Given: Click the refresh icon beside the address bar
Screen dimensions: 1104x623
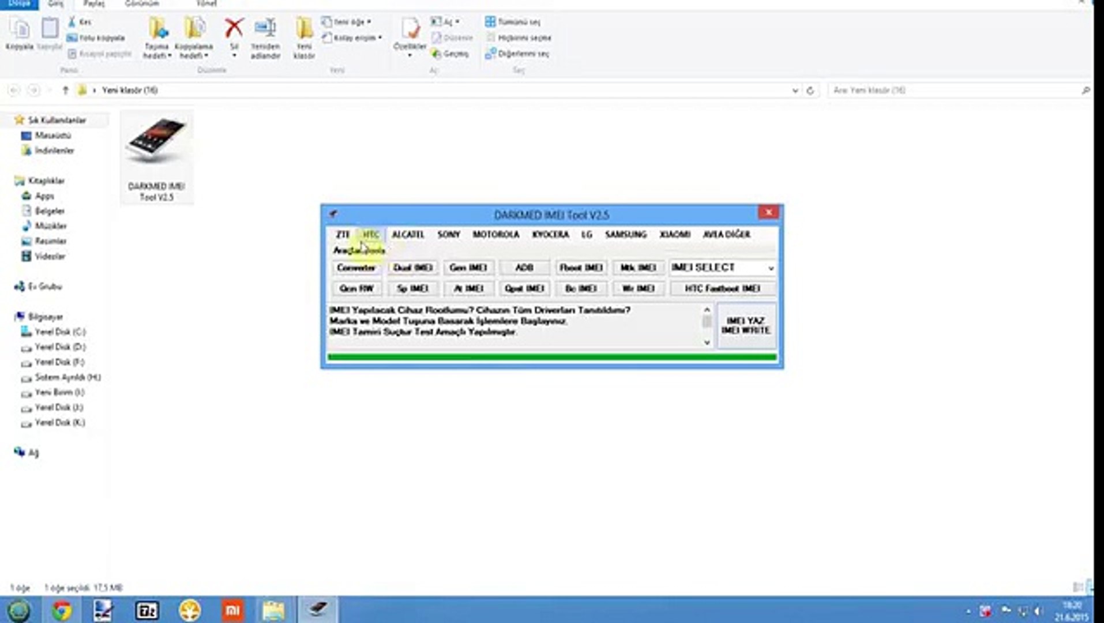Looking at the screenshot, I should point(810,91).
